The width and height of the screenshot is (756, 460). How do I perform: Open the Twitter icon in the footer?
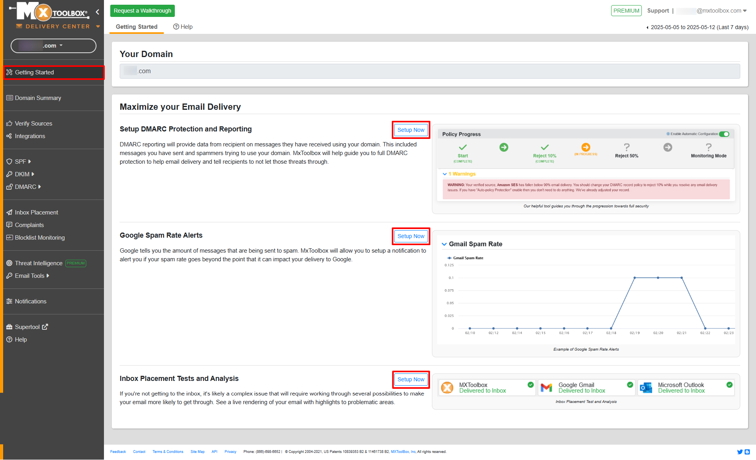[x=739, y=452]
